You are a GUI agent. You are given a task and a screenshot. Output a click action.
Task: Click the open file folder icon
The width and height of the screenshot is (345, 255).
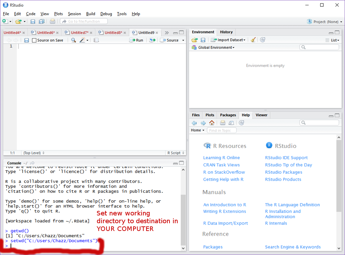pyautogui.click(x=18, y=21)
